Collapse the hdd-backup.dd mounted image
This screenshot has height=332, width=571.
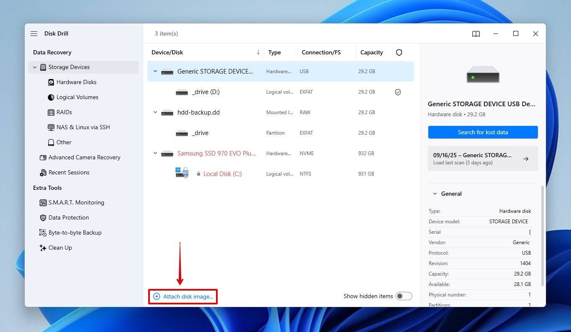155,112
